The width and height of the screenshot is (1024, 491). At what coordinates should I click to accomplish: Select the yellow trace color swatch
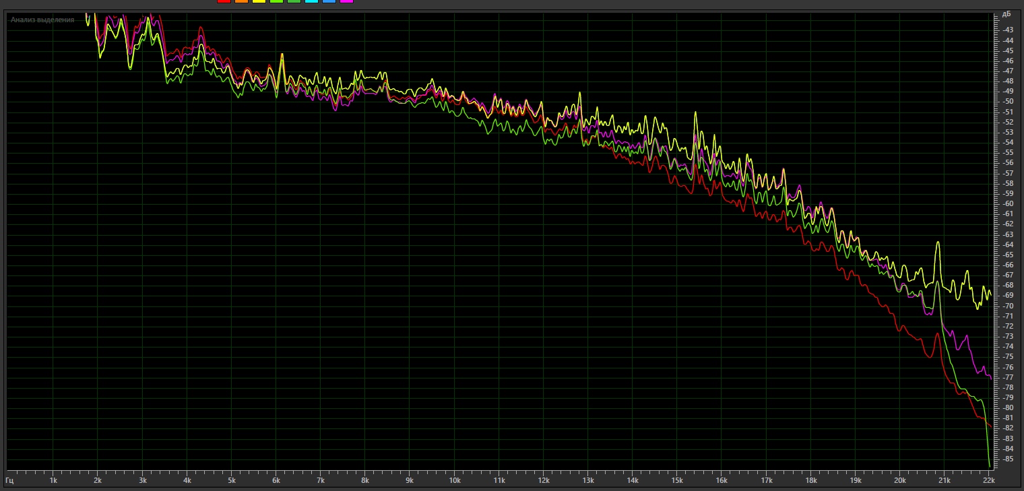tap(259, 2)
